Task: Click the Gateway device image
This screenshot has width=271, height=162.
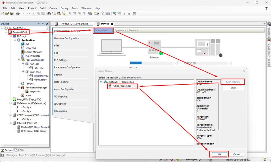Action: pos(155,48)
